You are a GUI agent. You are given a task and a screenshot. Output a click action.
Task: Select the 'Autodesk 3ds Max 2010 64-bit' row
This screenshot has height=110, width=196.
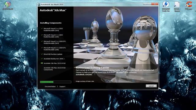point(55,63)
